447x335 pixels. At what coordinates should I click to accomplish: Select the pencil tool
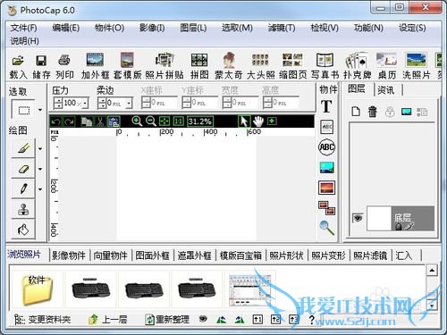[x=23, y=188]
